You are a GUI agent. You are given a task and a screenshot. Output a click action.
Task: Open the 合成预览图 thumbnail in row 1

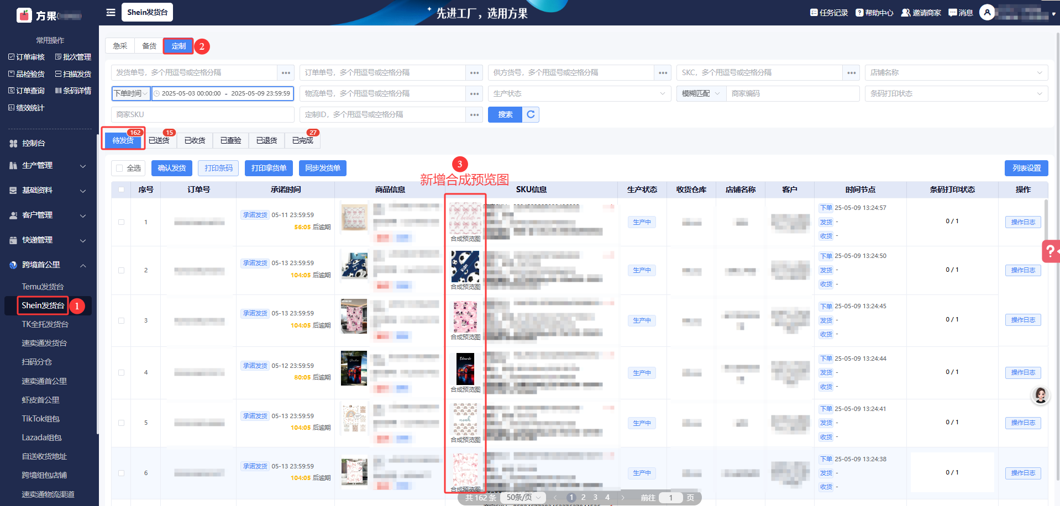(465, 218)
